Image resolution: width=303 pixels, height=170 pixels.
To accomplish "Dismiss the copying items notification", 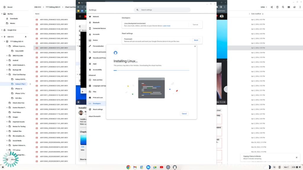I will coord(296,158).
